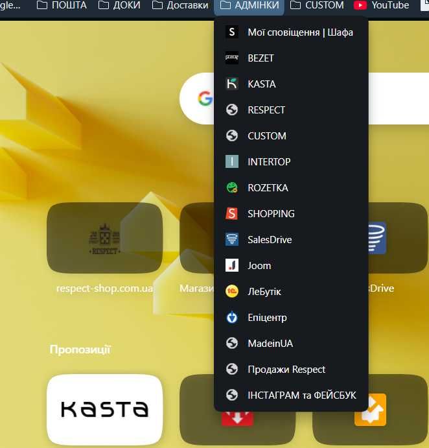Open the 'Мої сповіщення | Шафа' bookmark
429x448 pixels.
pos(291,32)
